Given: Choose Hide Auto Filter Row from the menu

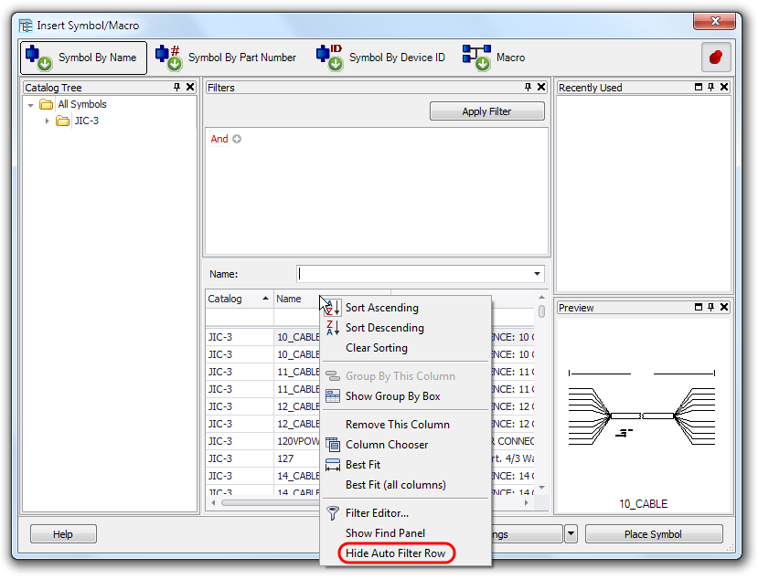Looking at the screenshot, I should (397, 553).
